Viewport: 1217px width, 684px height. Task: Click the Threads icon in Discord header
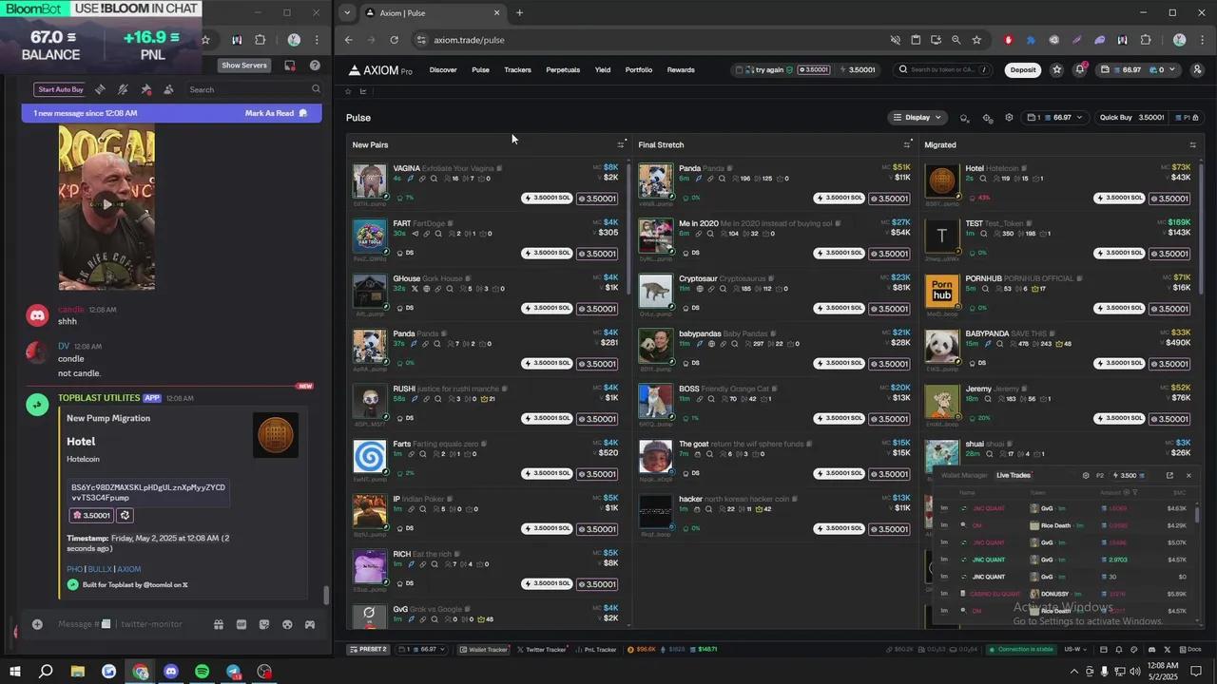pos(100,89)
